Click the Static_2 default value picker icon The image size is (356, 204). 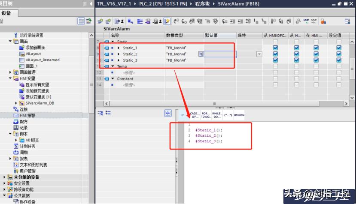coord(201,54)
